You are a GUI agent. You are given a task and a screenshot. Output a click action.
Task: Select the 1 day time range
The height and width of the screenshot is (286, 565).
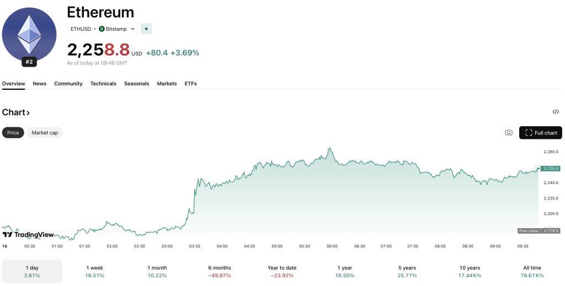point(32,271)
